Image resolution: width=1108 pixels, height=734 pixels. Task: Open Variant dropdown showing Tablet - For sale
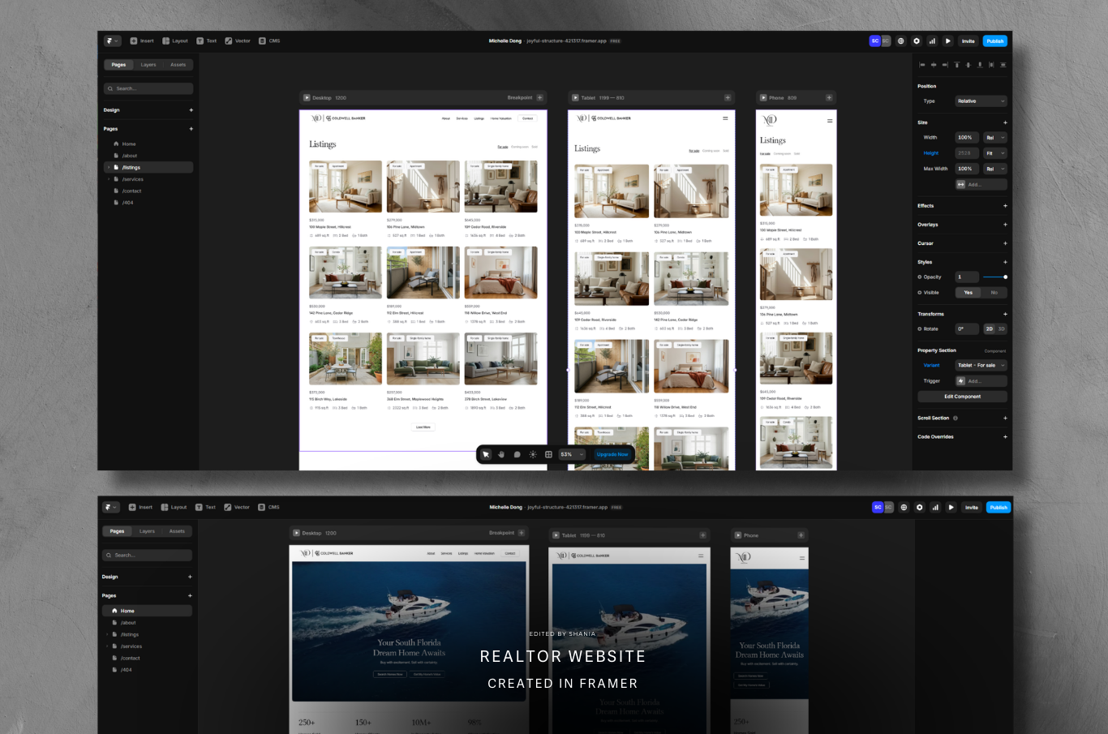(x=981, y=366)
